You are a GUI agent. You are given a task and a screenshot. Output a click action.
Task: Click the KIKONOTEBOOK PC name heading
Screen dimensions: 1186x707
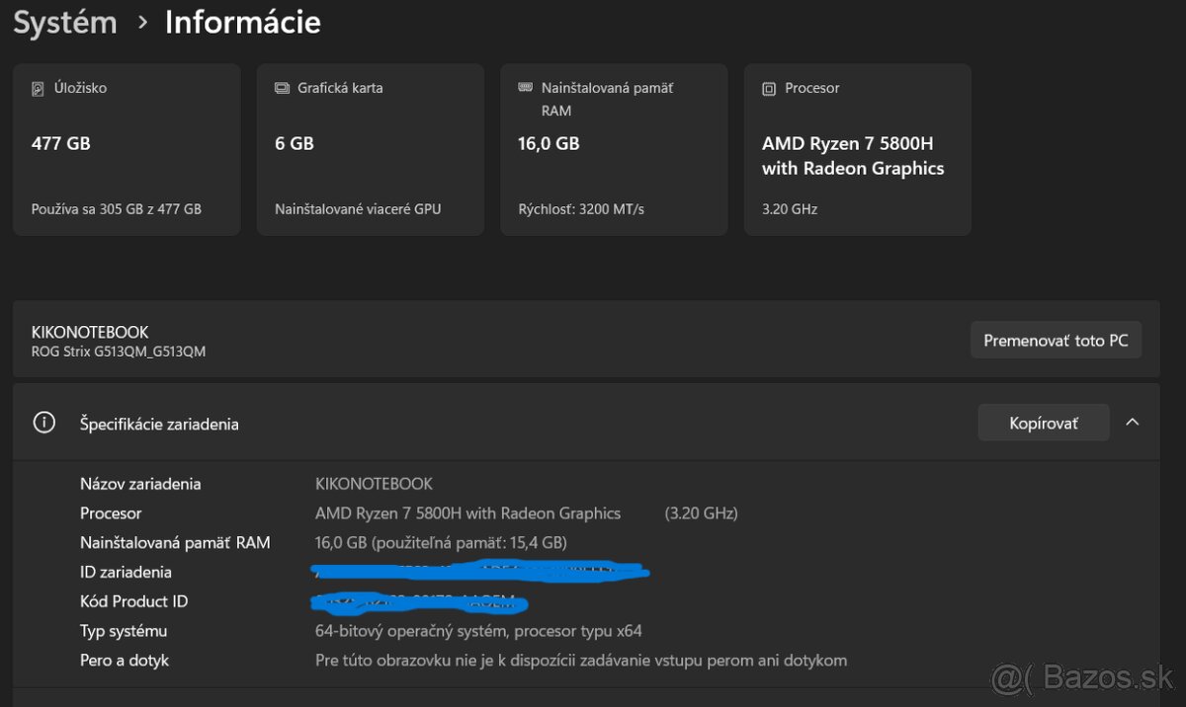tap(90, 332)
